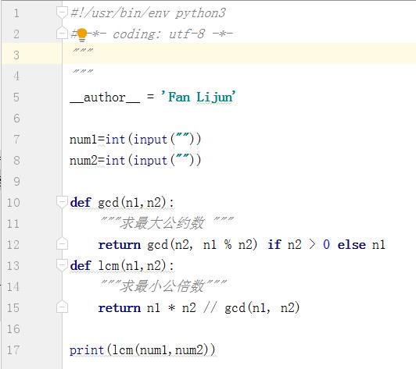Click the num2 variable on line 8
The image size is (416, 369).
[x=84, y=161]
